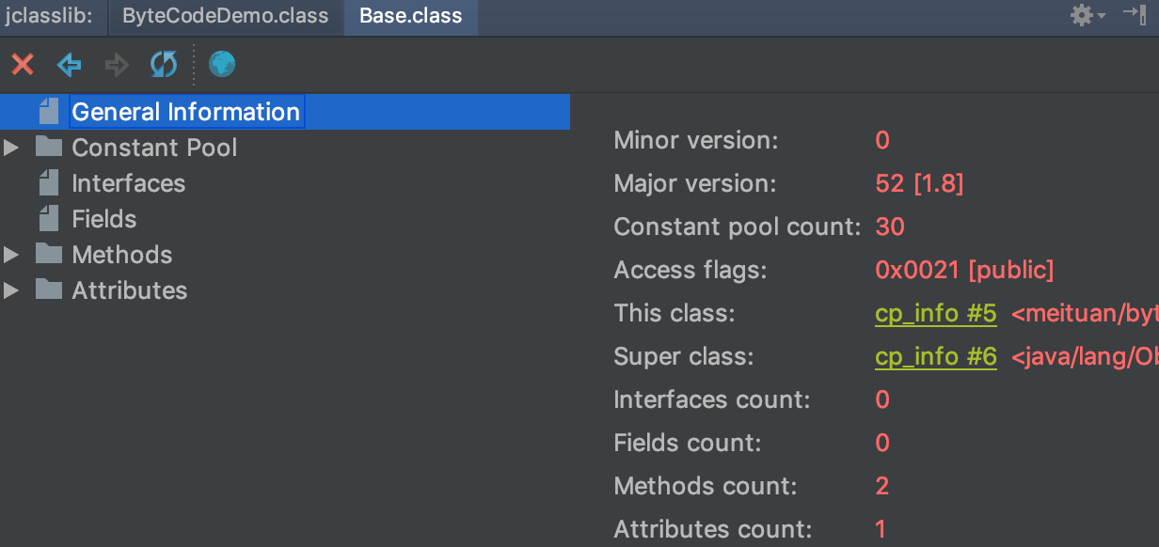Click the Constant Pool folder icon
The height and width of the screenshot is (547, 1159).
(49, 148)
